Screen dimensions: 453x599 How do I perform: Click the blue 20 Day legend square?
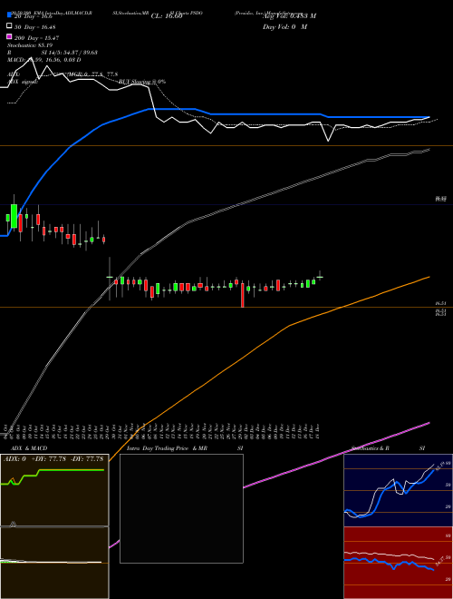9,15
